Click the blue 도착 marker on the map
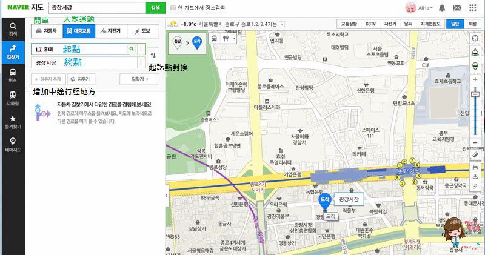Screen dimensions: 485x255 point(325,201)
